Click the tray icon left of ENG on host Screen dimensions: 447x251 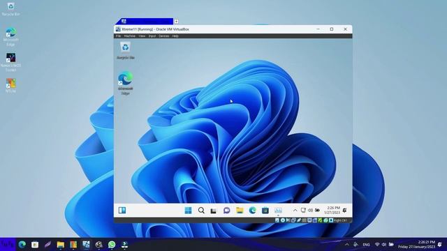coord(356,245)
